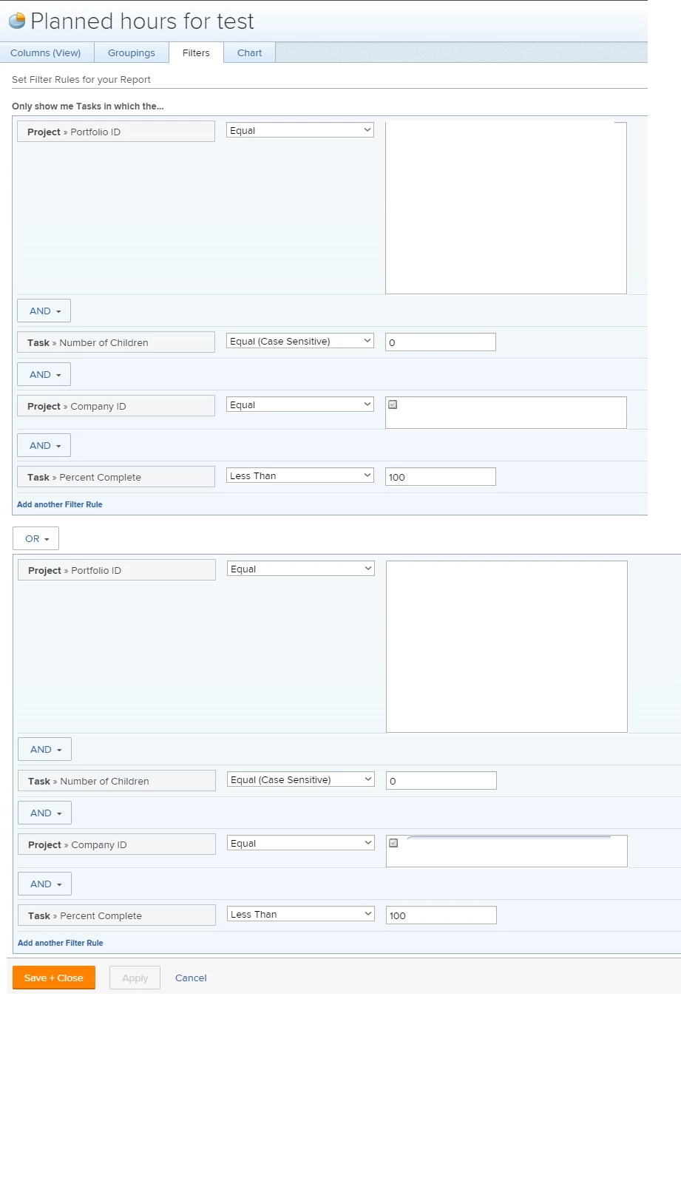Click the second Add another Filter Rule link

point(61,943)
